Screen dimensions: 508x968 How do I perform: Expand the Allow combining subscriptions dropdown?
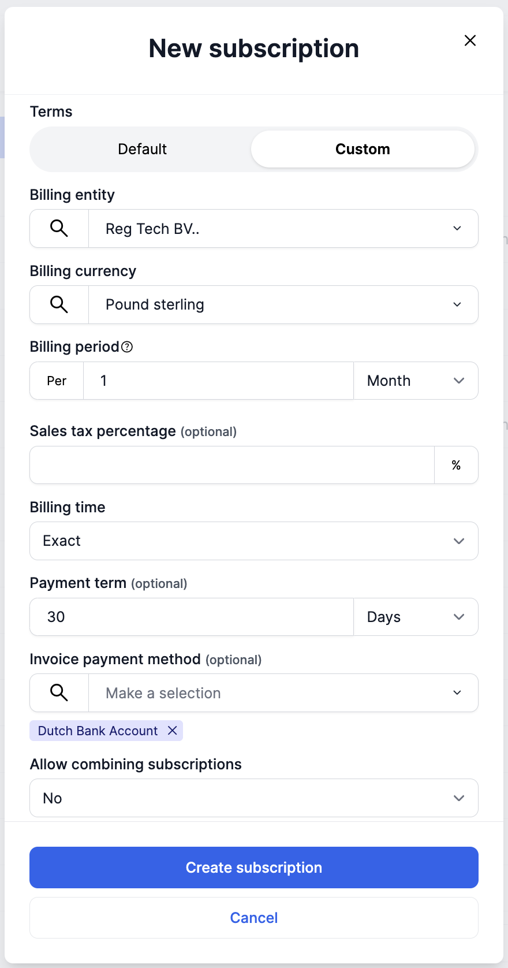(x=254, y=798)
